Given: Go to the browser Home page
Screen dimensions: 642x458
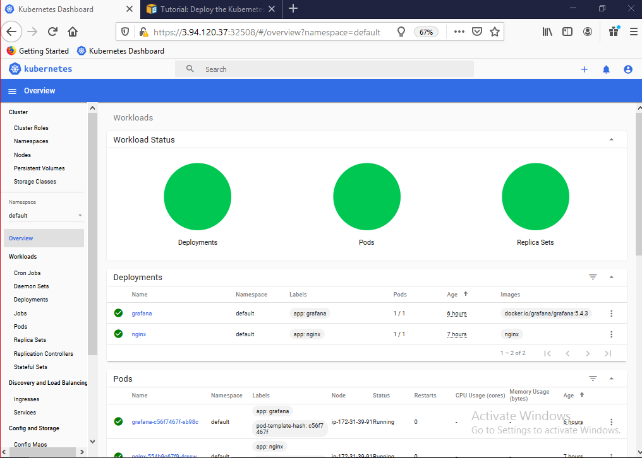Looking at the screenshot, I should click(x=73, y=32).
